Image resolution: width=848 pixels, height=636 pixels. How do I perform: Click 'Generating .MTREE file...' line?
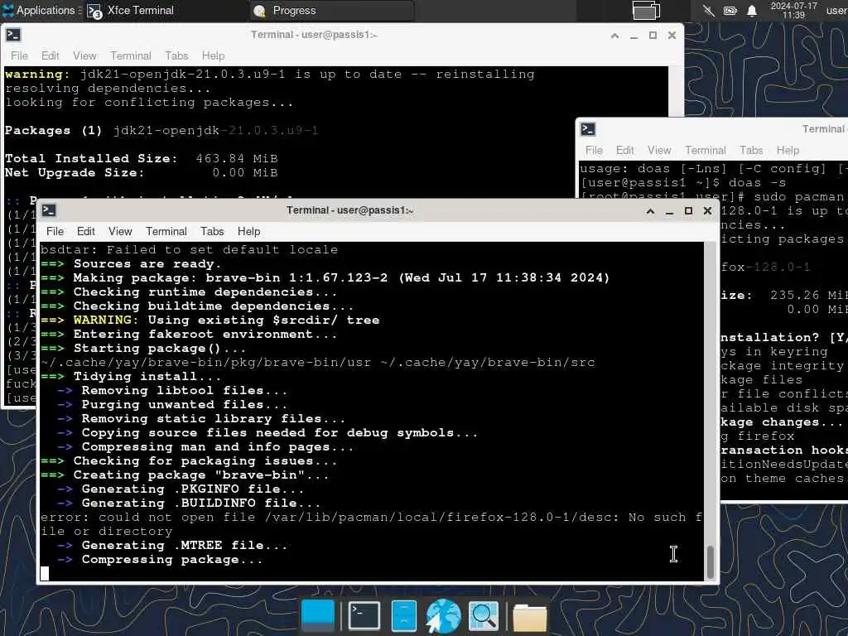click(172, 546)
